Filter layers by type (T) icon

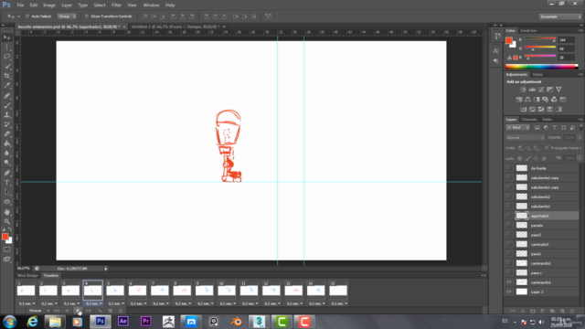555,128
